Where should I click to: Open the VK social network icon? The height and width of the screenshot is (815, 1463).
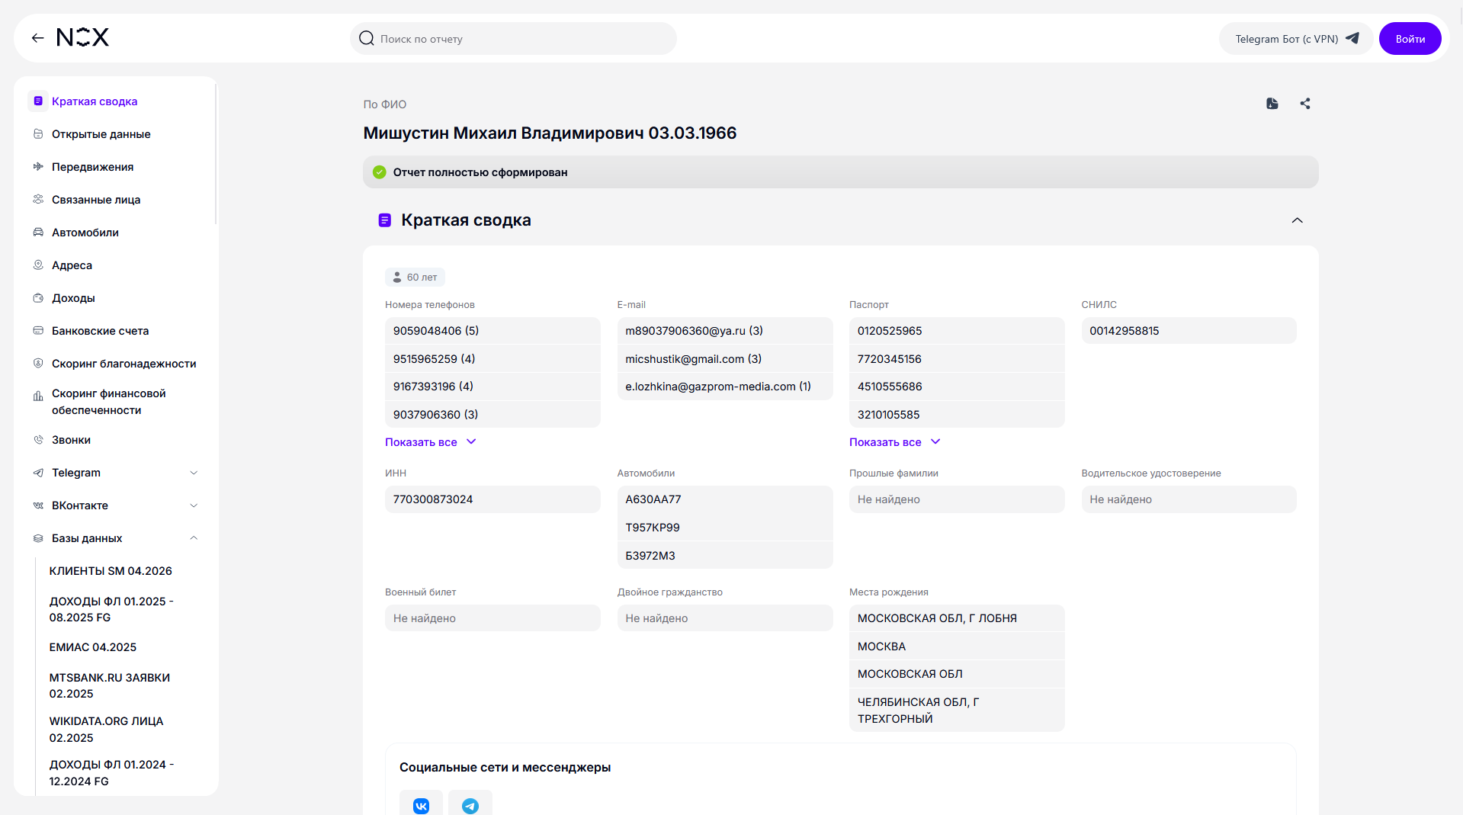(421, 805)
